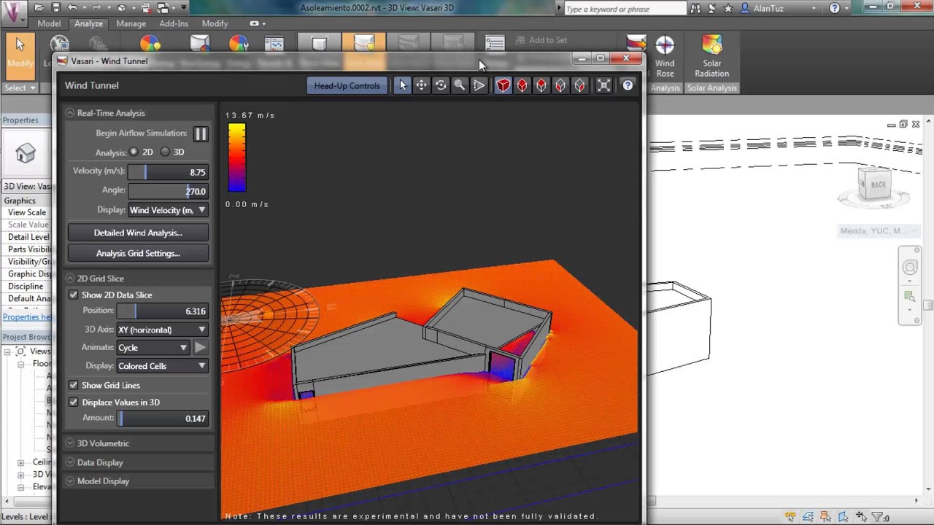Select the full red cube view icon

tap(503, 85)
